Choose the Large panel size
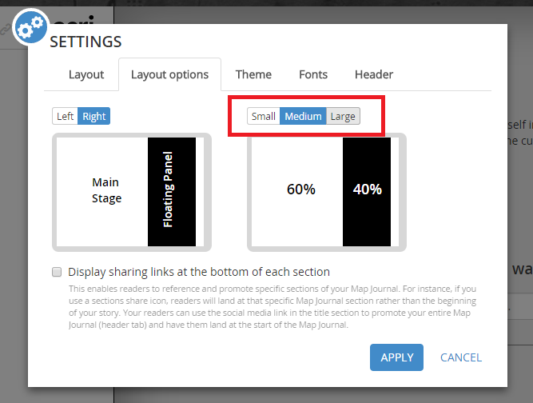Screen dimensions: 533x403 [343, 117]
